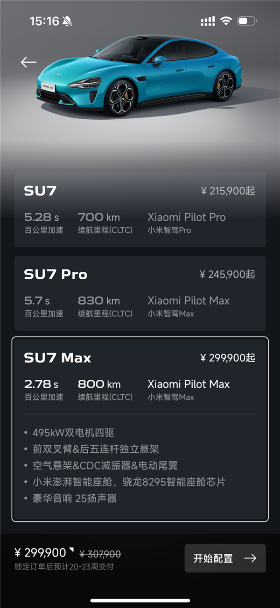
Task: Tap the Wi-Fi status icon
Action: 226,21
